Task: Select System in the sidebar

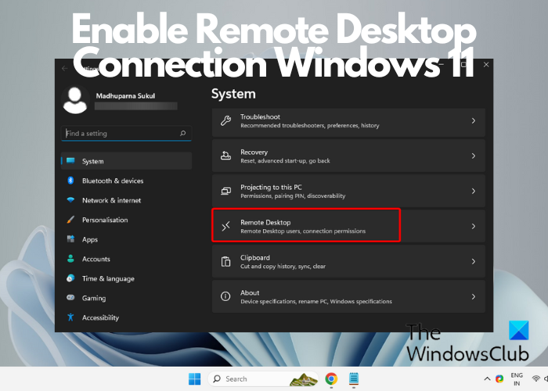Action: point(126,161)
